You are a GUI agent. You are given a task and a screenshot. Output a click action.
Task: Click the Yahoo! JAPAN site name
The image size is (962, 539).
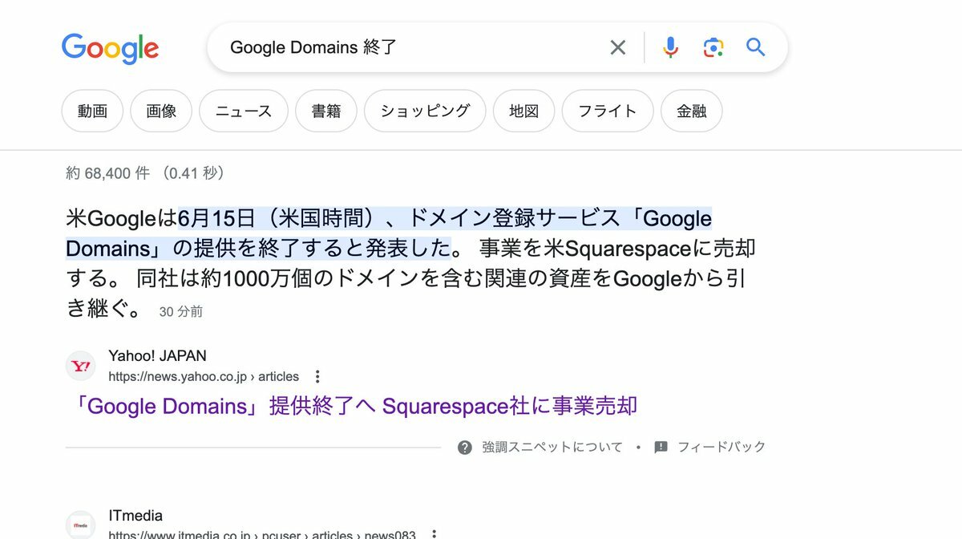(x=157, y=355)
